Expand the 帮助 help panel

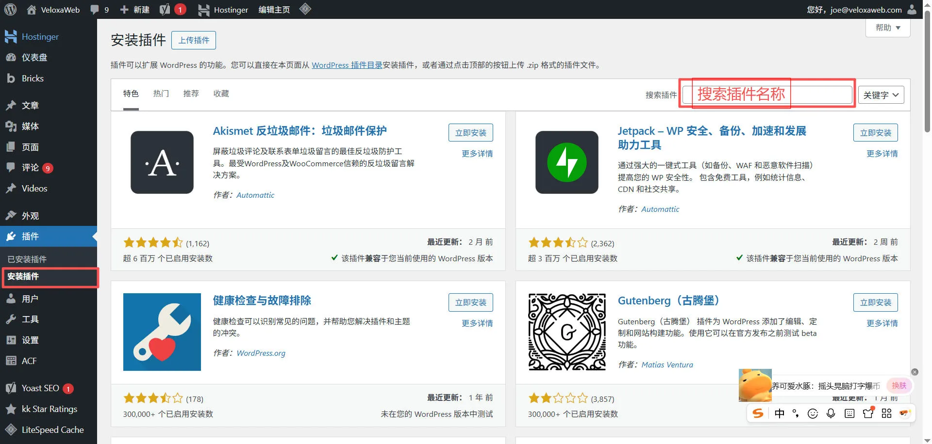[887, 28]
